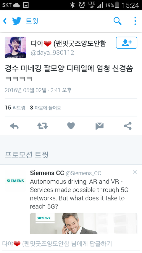Tap the Bluetooth status bar icon
142x253 pixels.
click(x=72, y=5)
